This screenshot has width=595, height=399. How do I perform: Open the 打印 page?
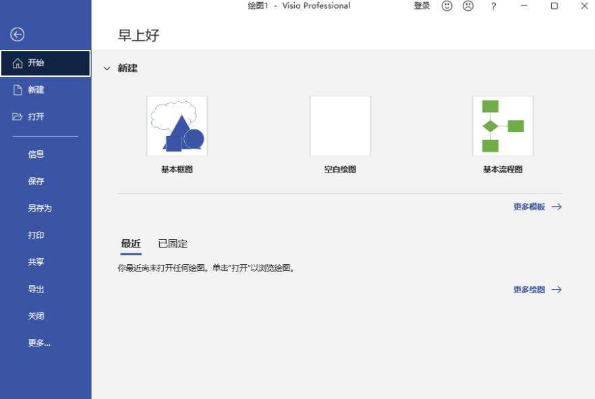[x=46, y=235]
